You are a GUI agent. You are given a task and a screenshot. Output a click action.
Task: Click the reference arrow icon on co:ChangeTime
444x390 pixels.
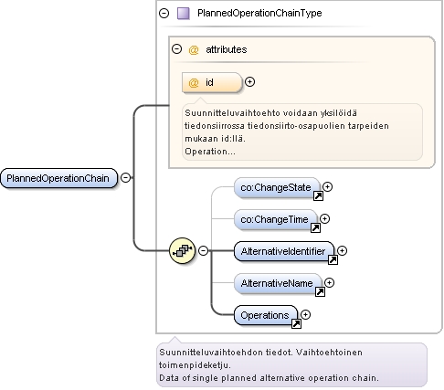click(315, 228)
